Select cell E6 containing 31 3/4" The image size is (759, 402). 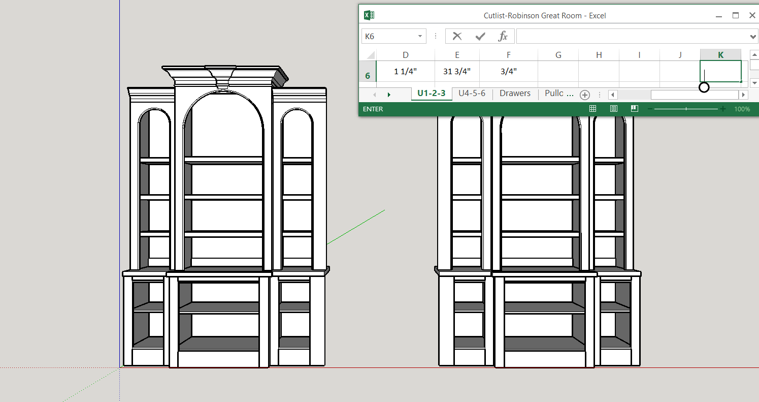tap(457, 71)
